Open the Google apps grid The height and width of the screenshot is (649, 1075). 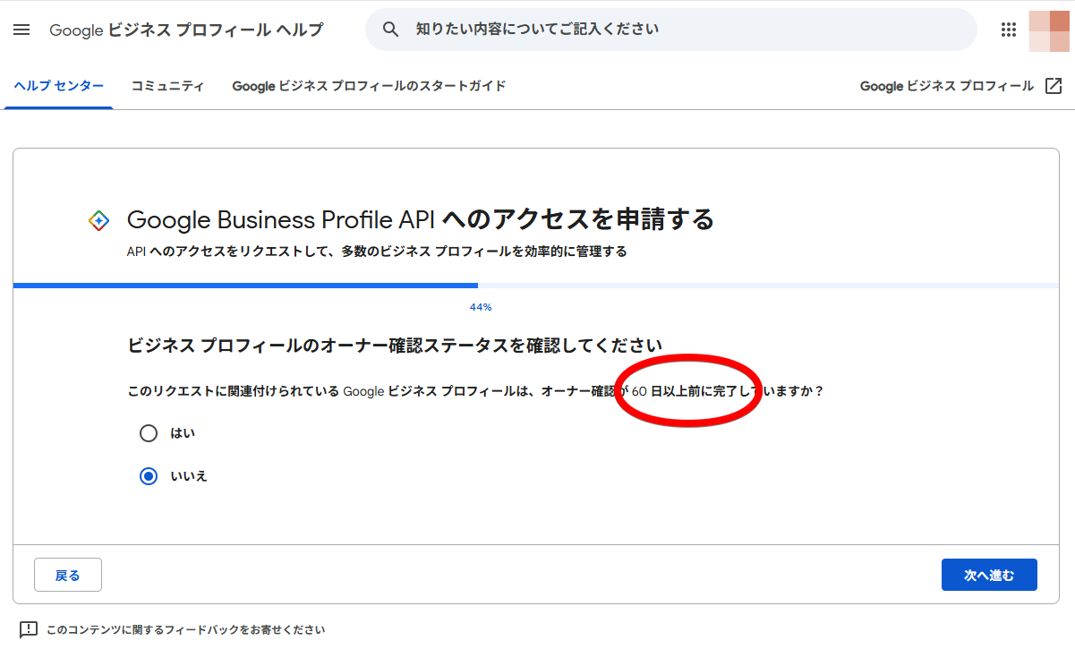pos(1009,30)
